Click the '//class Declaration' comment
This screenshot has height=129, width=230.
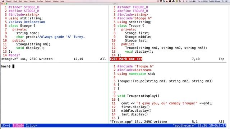click(x=27, y=22)
